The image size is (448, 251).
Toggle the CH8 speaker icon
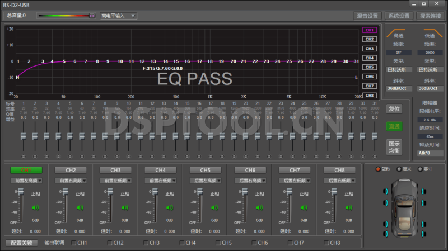(348, 207)
